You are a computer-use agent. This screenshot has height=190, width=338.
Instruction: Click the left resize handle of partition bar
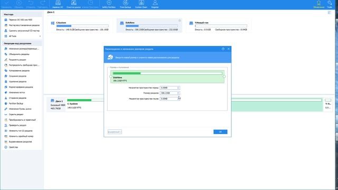click(111, 77)
